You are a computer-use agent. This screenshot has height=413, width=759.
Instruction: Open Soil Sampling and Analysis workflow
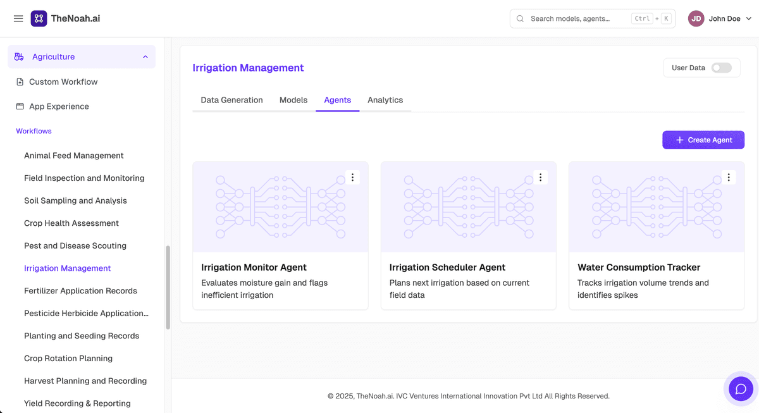[x=75, y=200]
